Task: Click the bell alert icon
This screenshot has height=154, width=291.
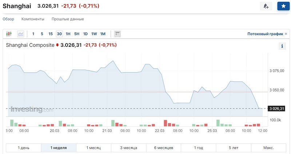Action: pos(266,6)
